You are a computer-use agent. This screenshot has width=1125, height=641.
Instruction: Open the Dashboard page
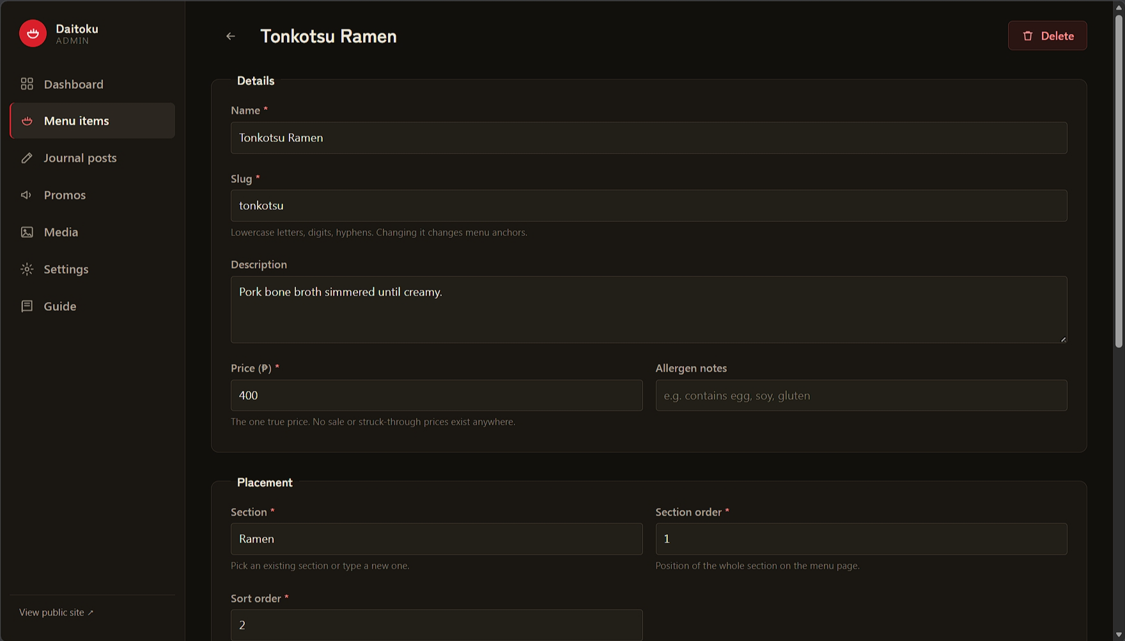pyautogui.click(x=93, y=84)
